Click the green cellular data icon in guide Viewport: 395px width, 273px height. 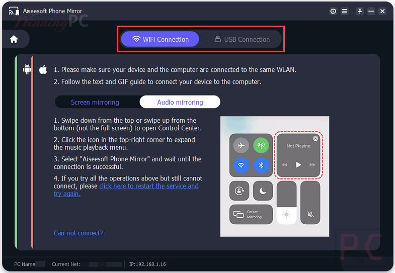click(x=261, y=145)
